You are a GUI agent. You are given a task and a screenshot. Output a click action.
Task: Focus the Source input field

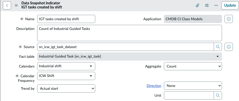point(126,47)
